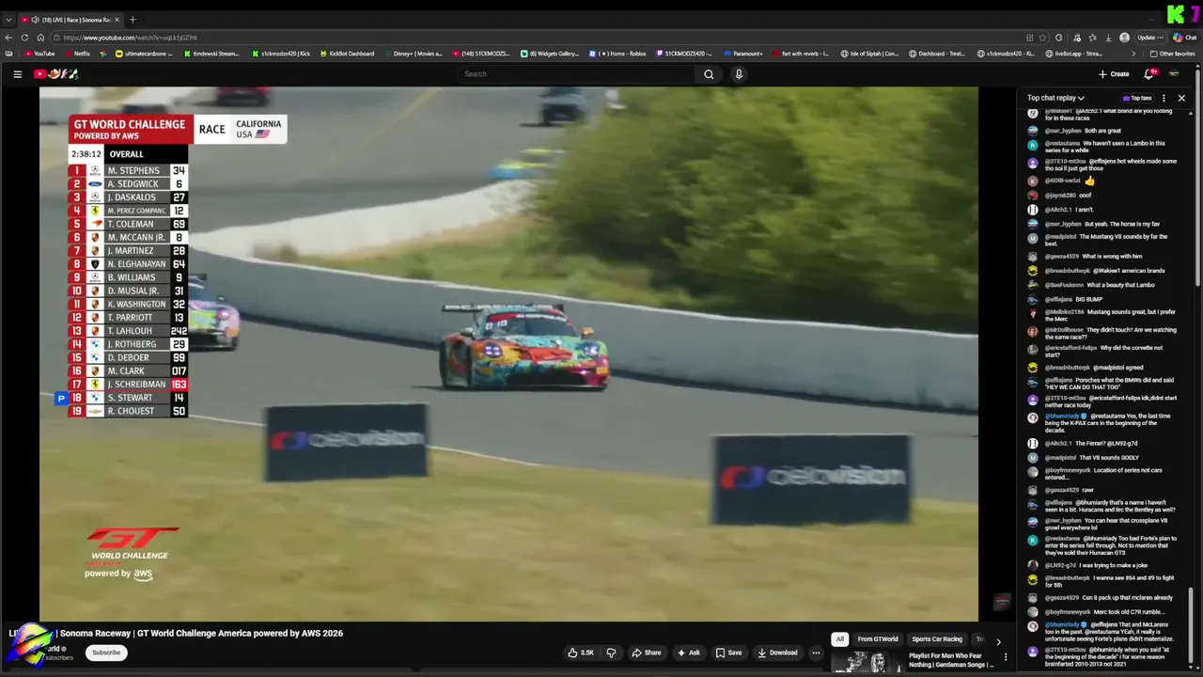
Task: Click the @effisjens BIG BUMP message
Action: (x=1071, y=299)
